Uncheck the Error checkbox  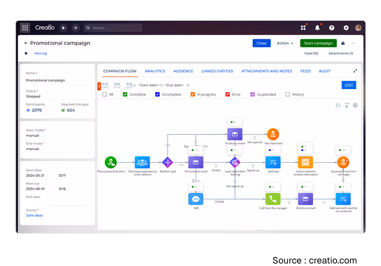point(227,94)
